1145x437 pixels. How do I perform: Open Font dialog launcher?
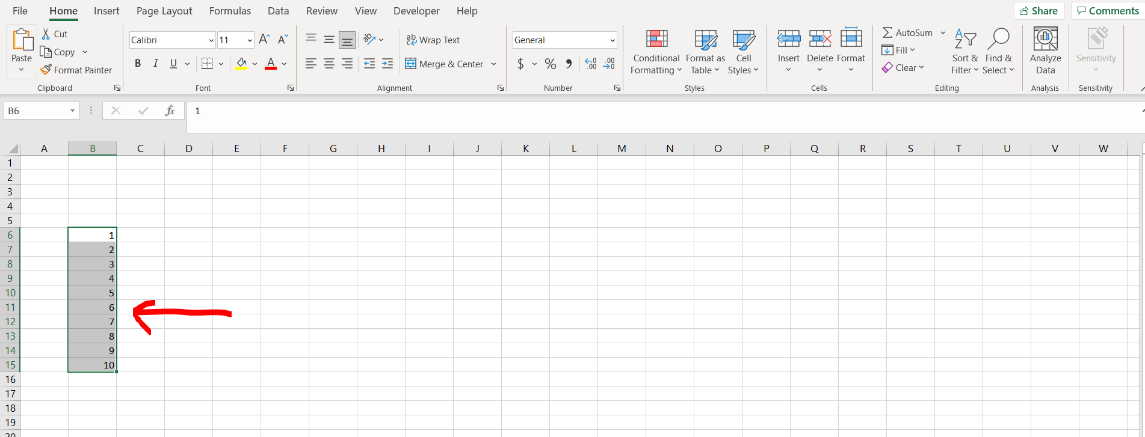point(291,88)
